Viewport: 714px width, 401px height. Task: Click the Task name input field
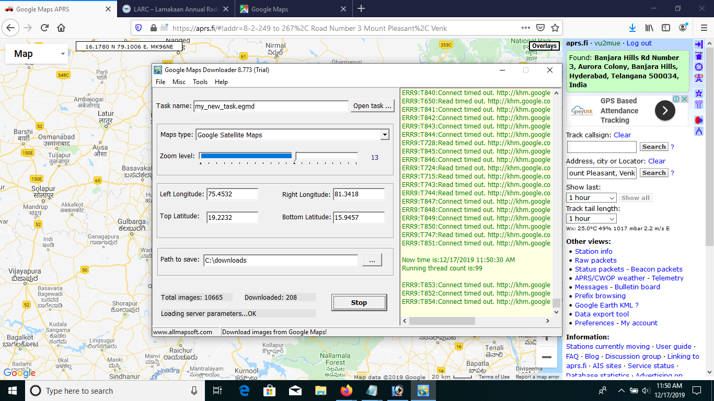click(271, 106)
